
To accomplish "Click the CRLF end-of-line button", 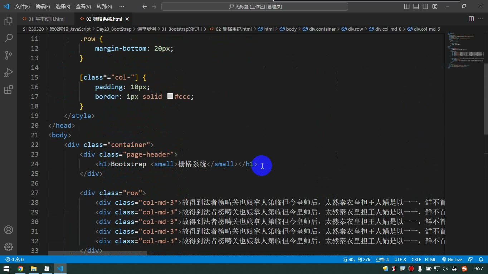I will [x=416, y=260].
